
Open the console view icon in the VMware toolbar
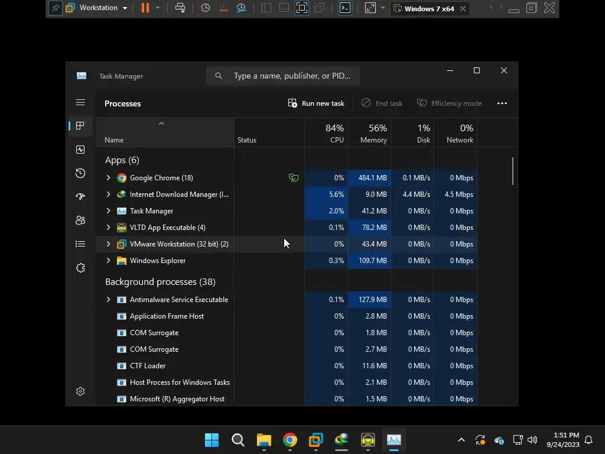[x=344, y=8]
